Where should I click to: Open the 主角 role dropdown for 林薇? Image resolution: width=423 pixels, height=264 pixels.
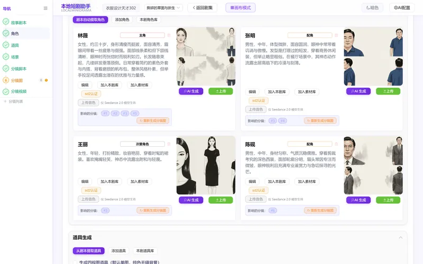[x=142, y=35]
